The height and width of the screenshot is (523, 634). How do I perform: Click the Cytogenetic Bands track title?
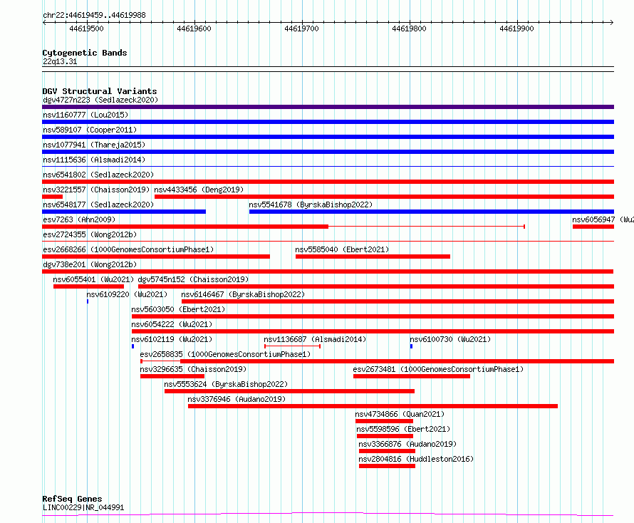point(85,53)
